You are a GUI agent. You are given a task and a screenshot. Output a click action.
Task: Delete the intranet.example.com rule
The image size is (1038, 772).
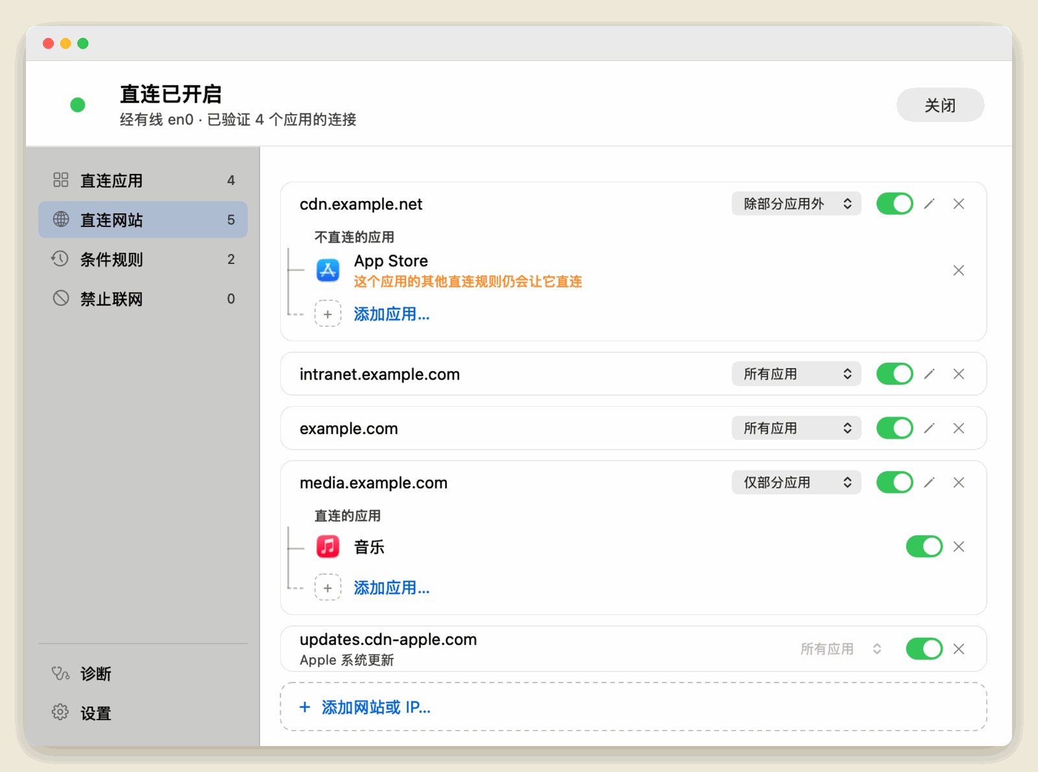pos(958,374)
